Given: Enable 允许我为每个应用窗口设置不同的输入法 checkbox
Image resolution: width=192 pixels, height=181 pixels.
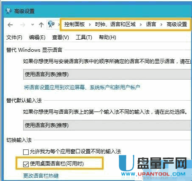Looking at the screenshot, I should coord(26,152).
